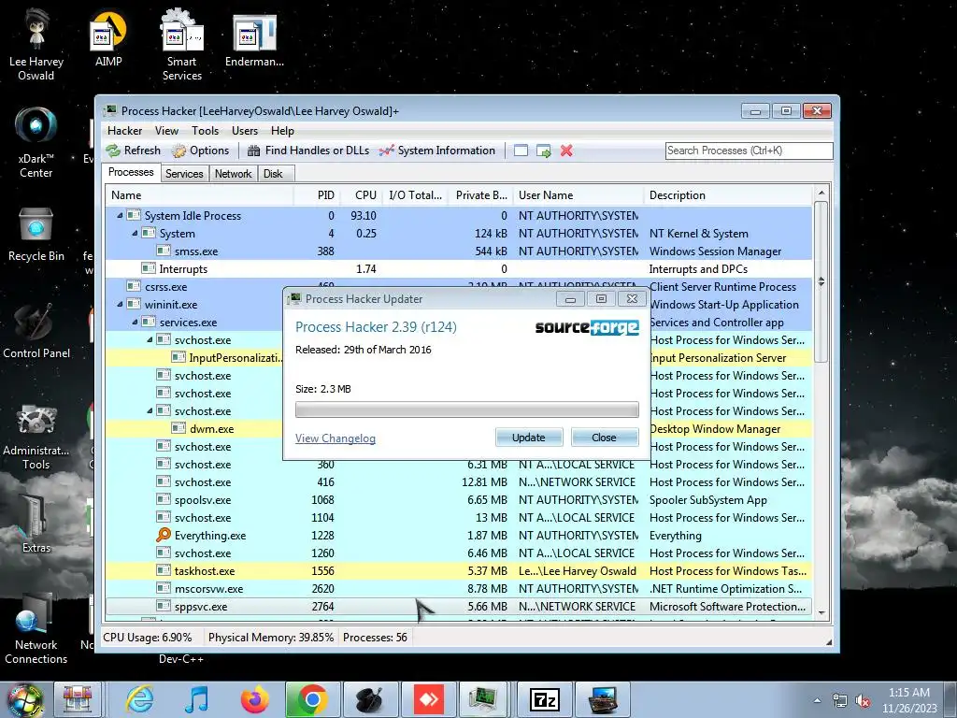Click the process list scroll-down arrow
957x718 pixels.
(821, 612)
